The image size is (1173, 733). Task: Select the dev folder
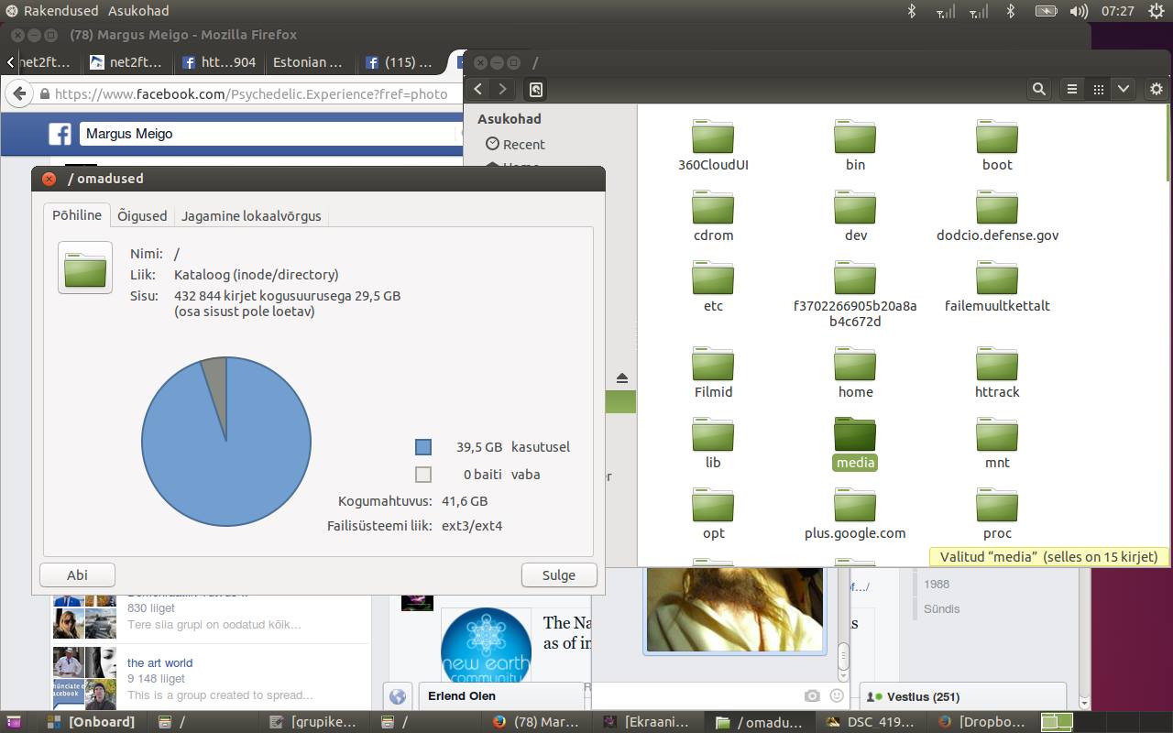(x=855, y=216)
